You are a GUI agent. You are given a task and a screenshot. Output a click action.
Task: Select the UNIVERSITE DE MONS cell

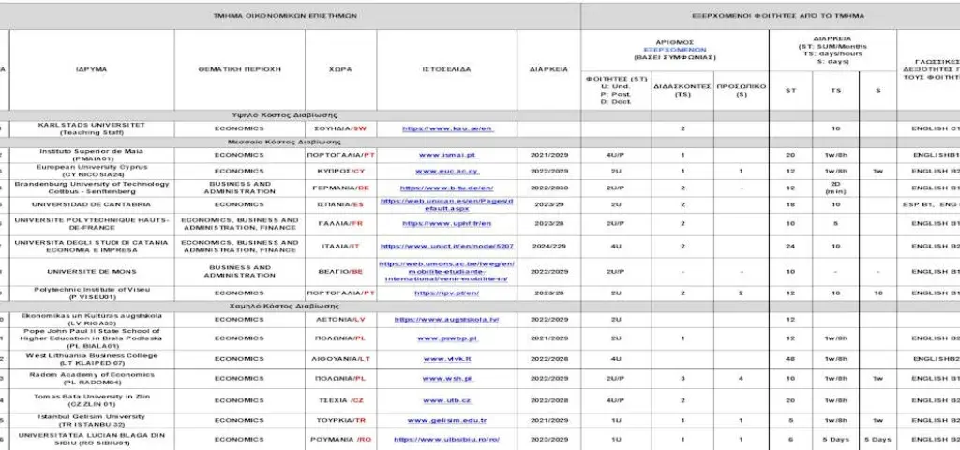(92, 271)
